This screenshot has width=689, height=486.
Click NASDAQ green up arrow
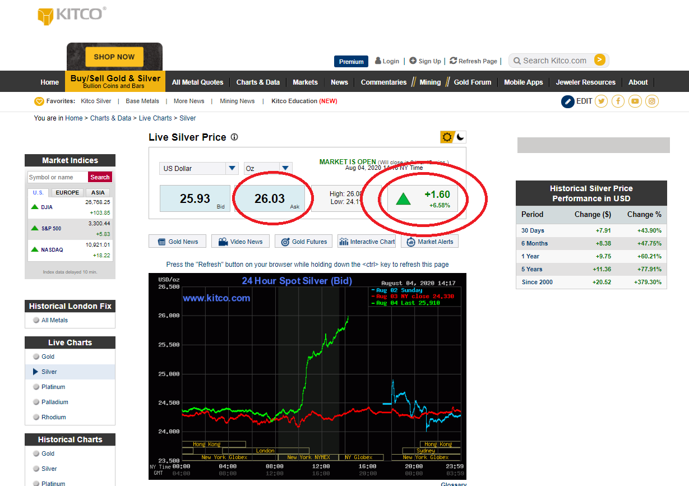pos(35,249)
